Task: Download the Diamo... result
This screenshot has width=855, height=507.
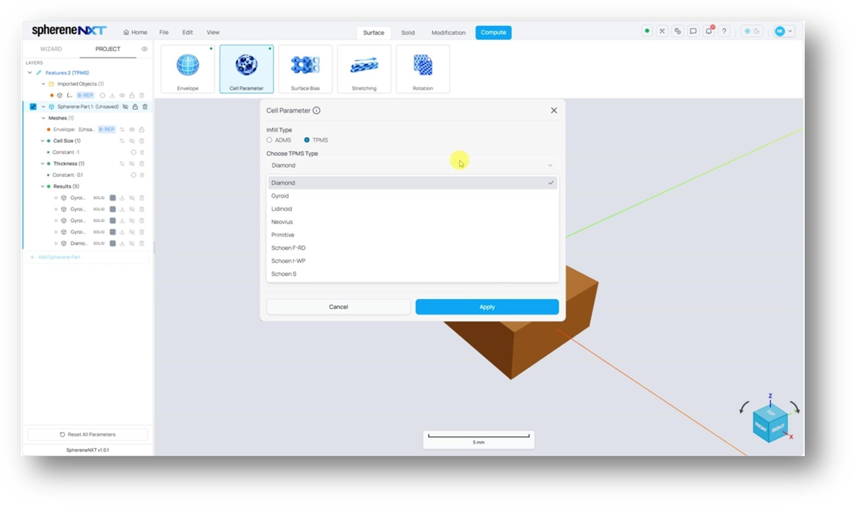Action: tap(122, 243)
